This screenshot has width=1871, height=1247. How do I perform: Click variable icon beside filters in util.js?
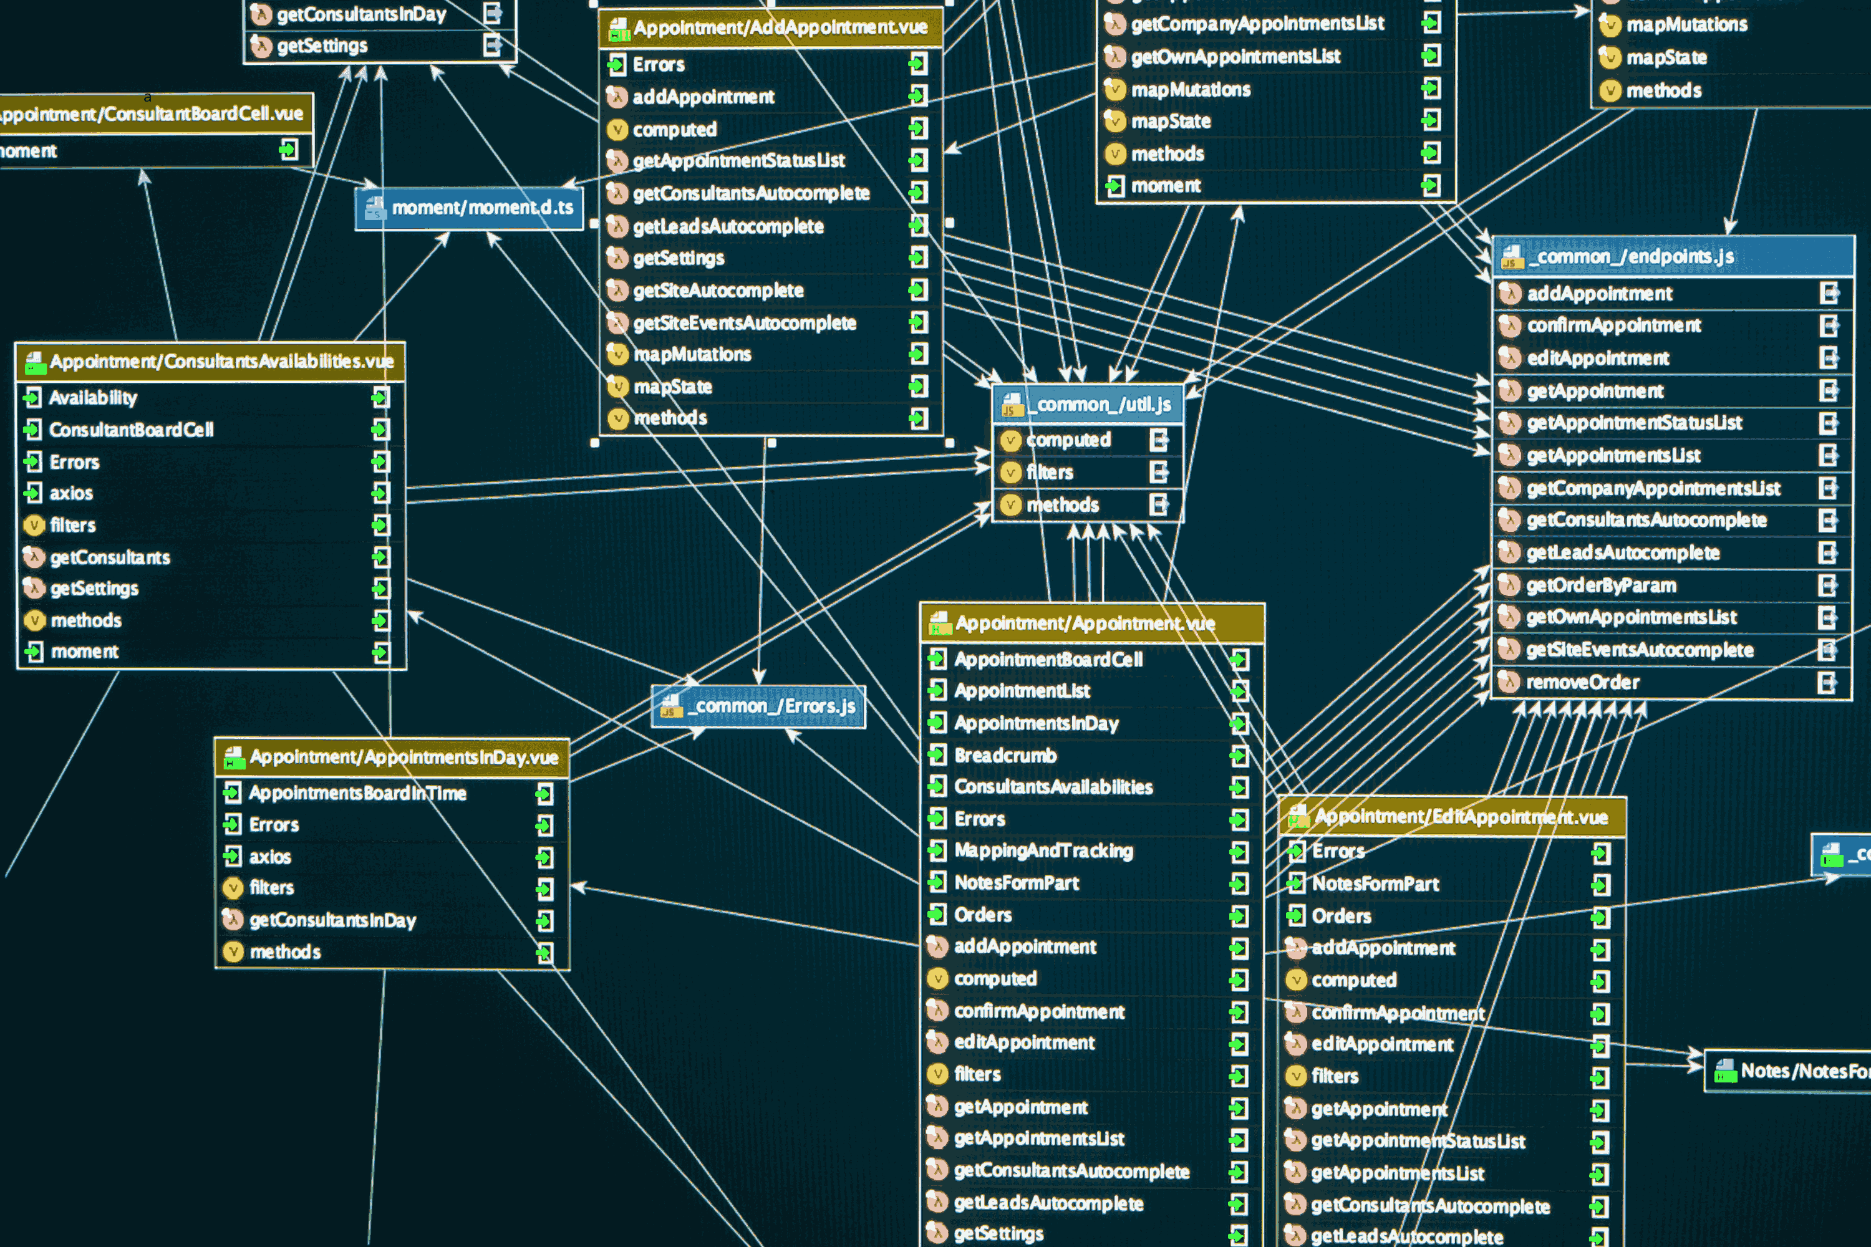[x=1010, y=473]
